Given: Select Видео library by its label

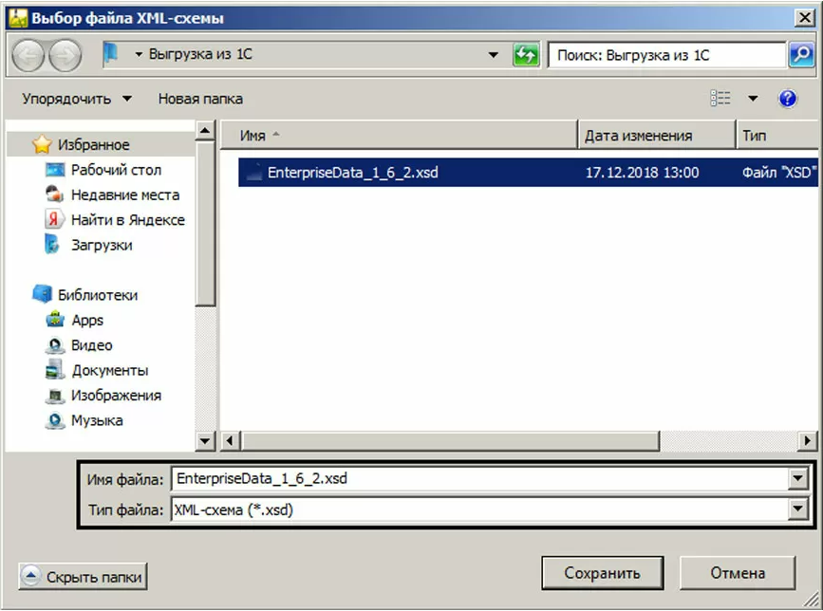Looking at the screenshot, I should pos(92,345).
